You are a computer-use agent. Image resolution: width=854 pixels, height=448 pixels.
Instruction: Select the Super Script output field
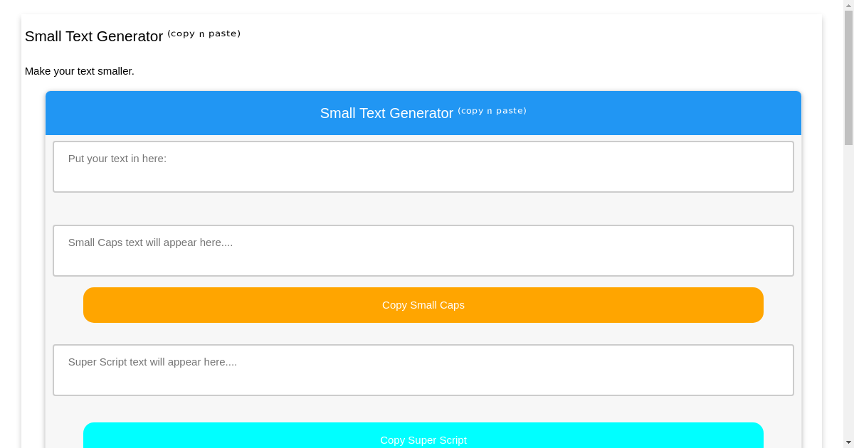tap(423, 370)
